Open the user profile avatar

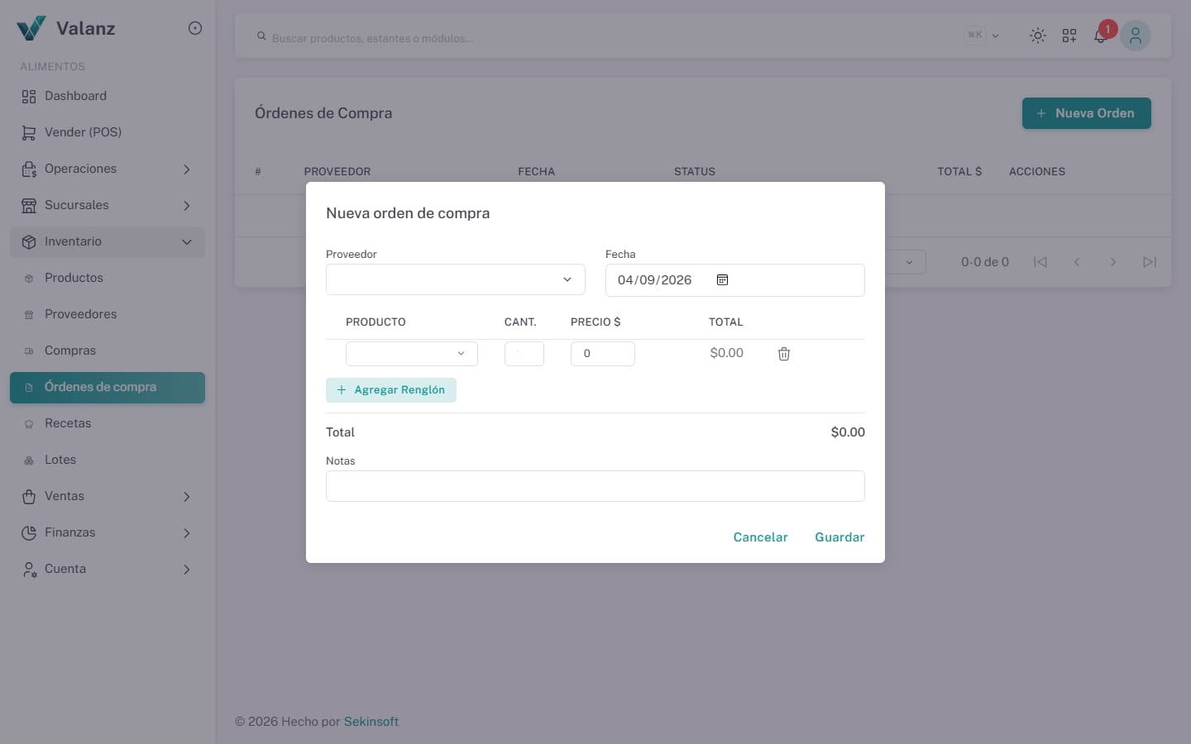(x=1136, y=36)
